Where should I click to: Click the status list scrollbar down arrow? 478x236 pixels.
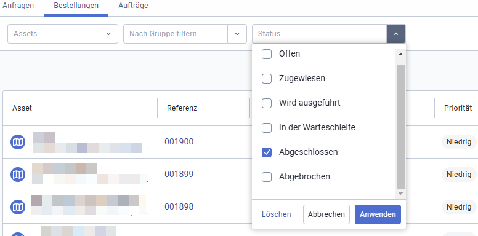tap(400, 193)
